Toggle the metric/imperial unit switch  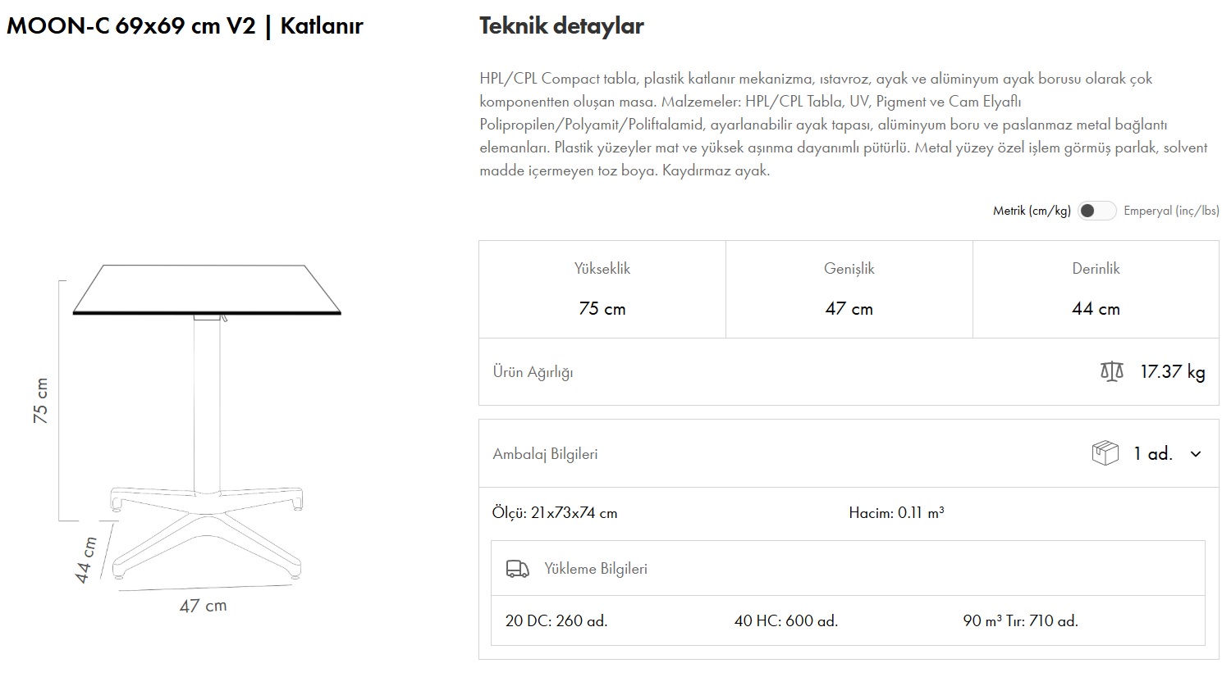tap(1096, 211)
